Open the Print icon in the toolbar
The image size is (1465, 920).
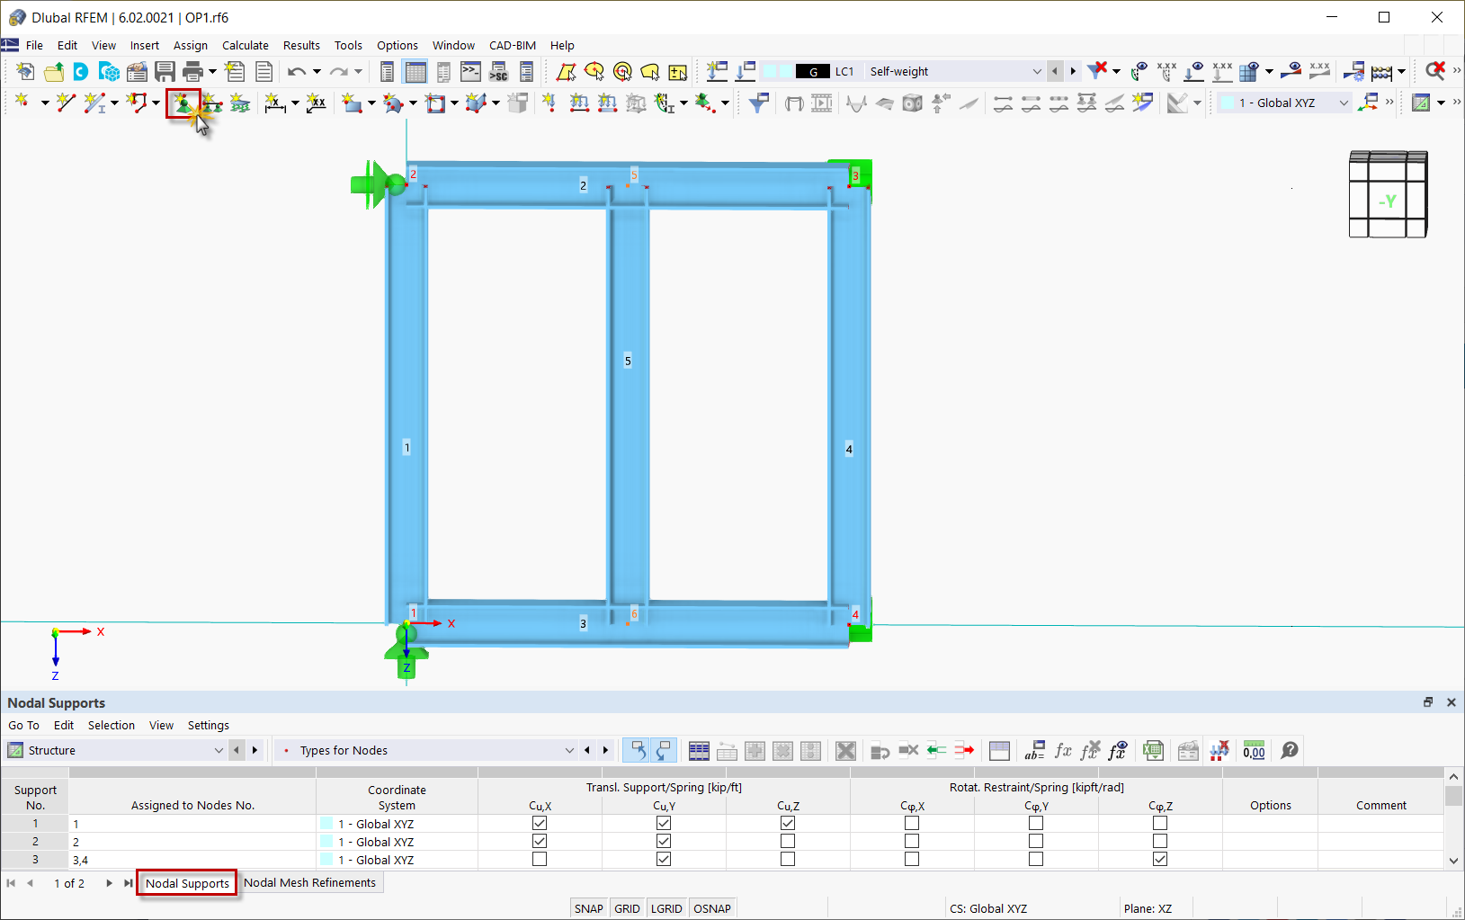(192, 71)
